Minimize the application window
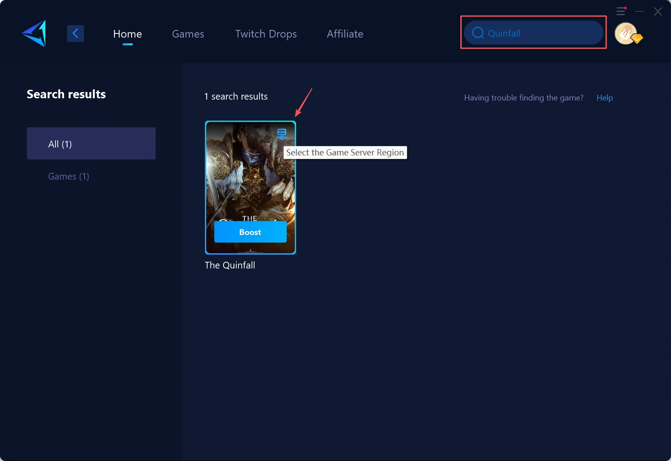The height and width of the screenshot is (461, 671). tap(640, 11)
